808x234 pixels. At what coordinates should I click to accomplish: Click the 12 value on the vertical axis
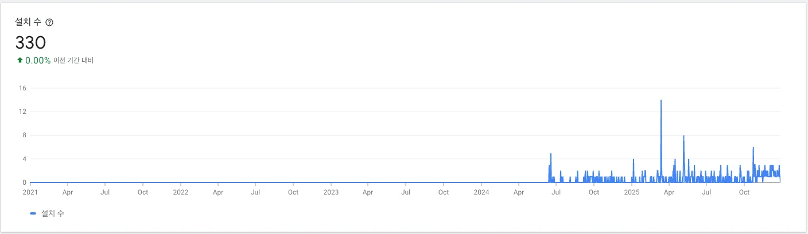point(23,112)
